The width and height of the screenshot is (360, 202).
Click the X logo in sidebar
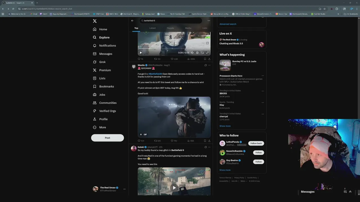click(x=95, y=21)
